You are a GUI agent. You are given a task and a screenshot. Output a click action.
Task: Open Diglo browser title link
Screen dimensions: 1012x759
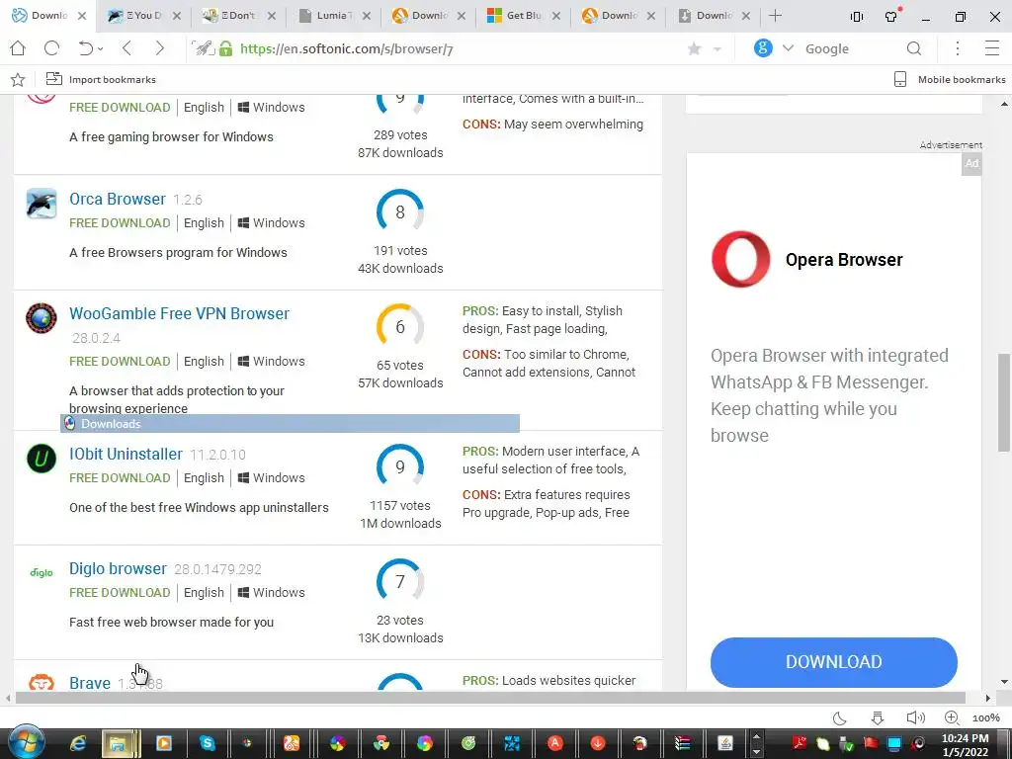click(x=119, y=568)
